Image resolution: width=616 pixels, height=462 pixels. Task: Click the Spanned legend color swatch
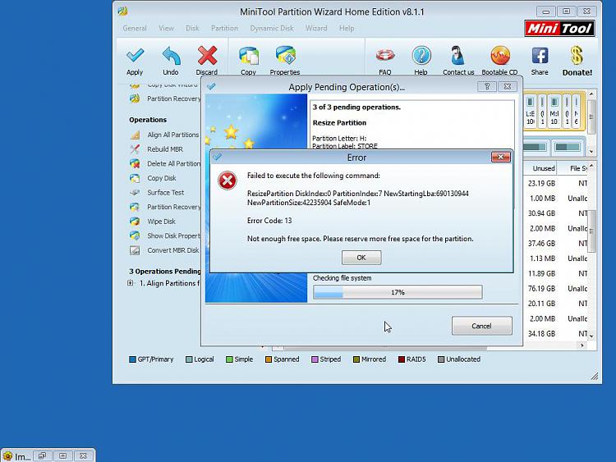click(269, 359)
